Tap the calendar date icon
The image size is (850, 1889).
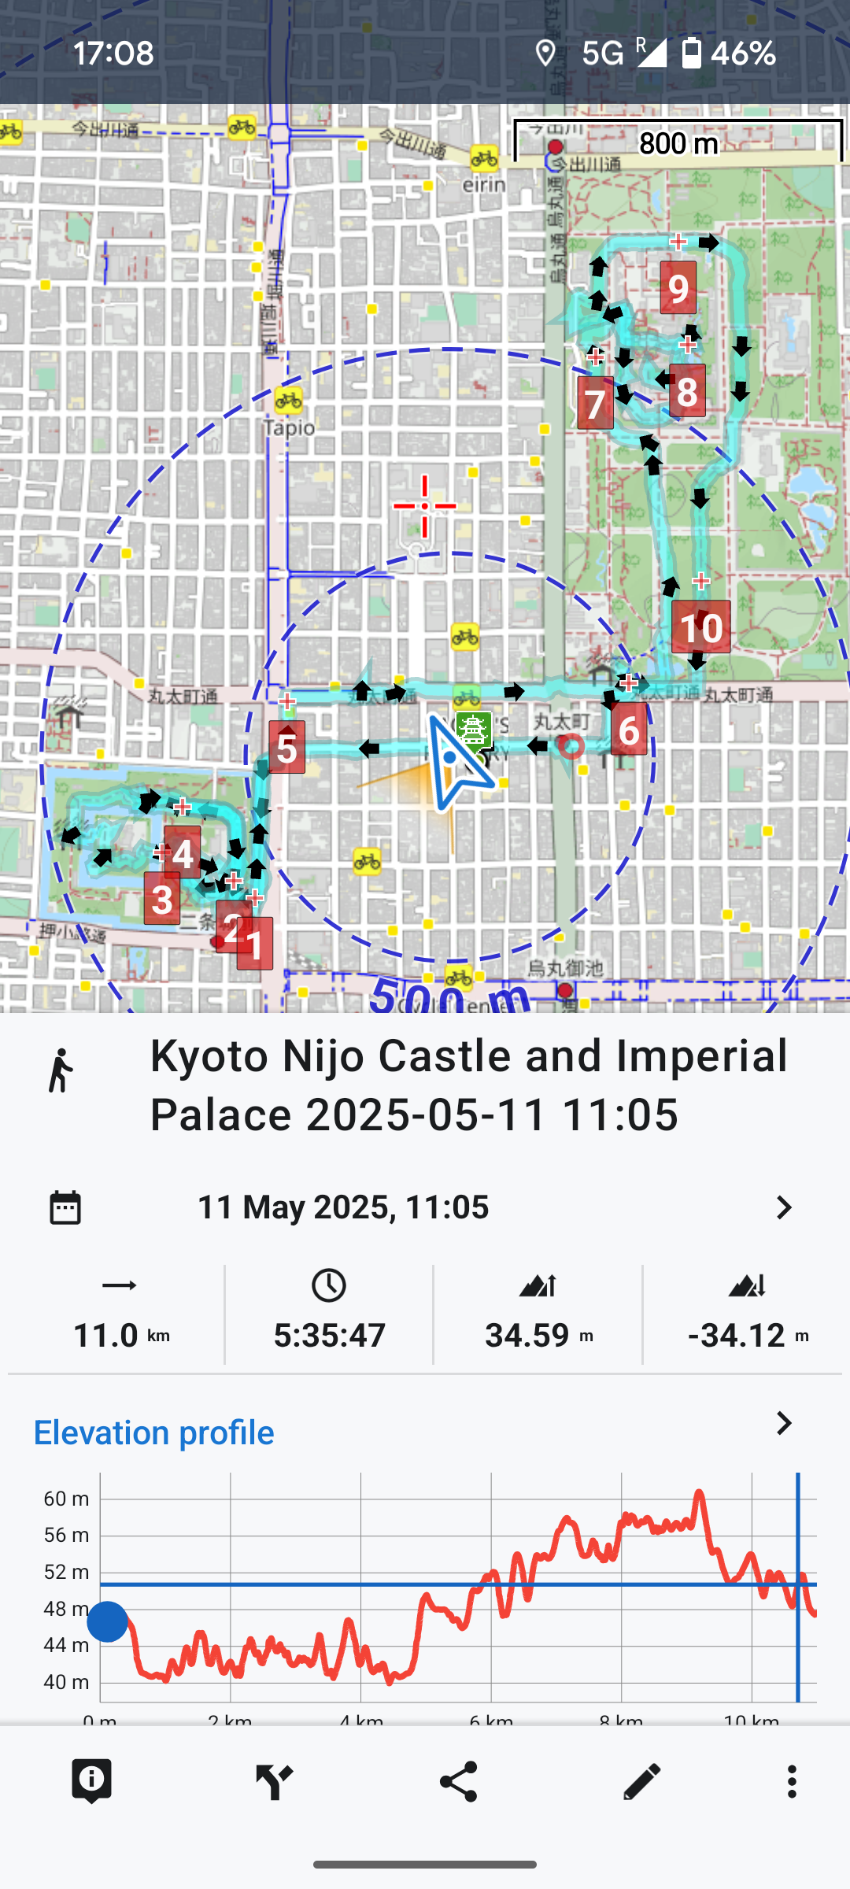tap(65, 1207)
